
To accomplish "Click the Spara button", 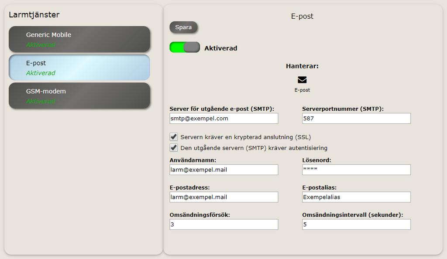I will click(x=183, y=27).
